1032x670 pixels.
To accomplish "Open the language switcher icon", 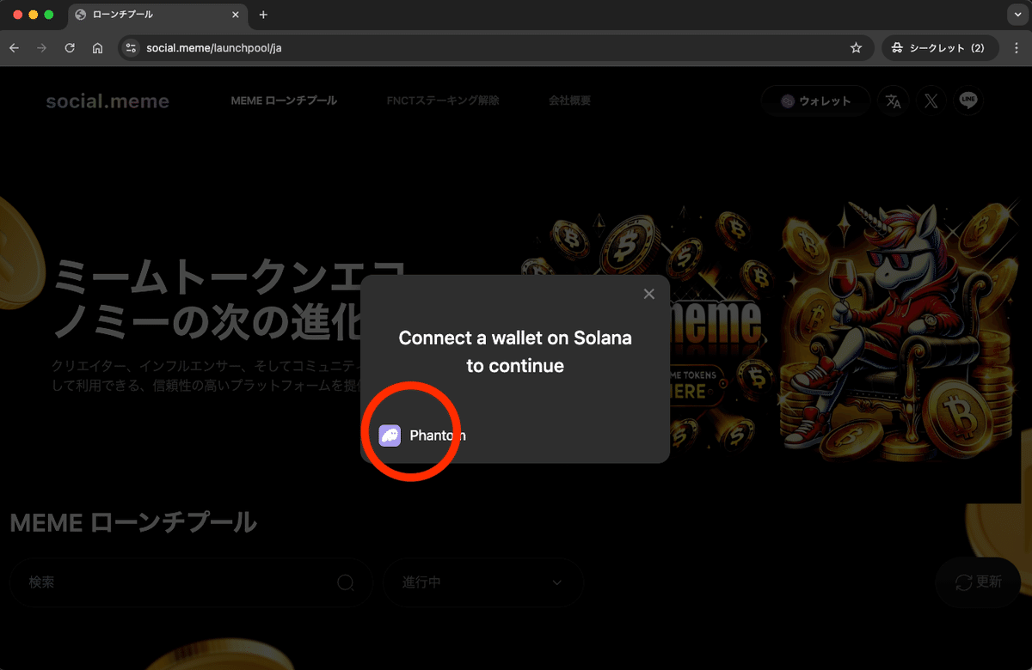I will (893, 100).
